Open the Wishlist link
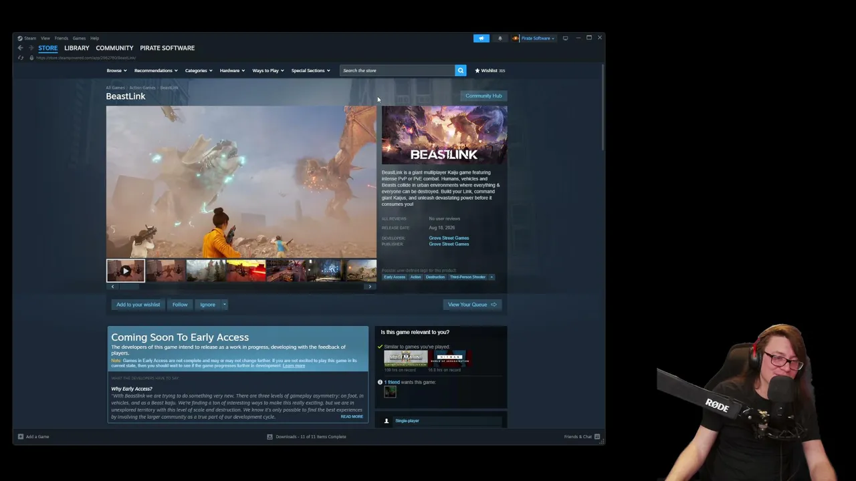Viewport: 856px width, 481px height. coord(490,71)
